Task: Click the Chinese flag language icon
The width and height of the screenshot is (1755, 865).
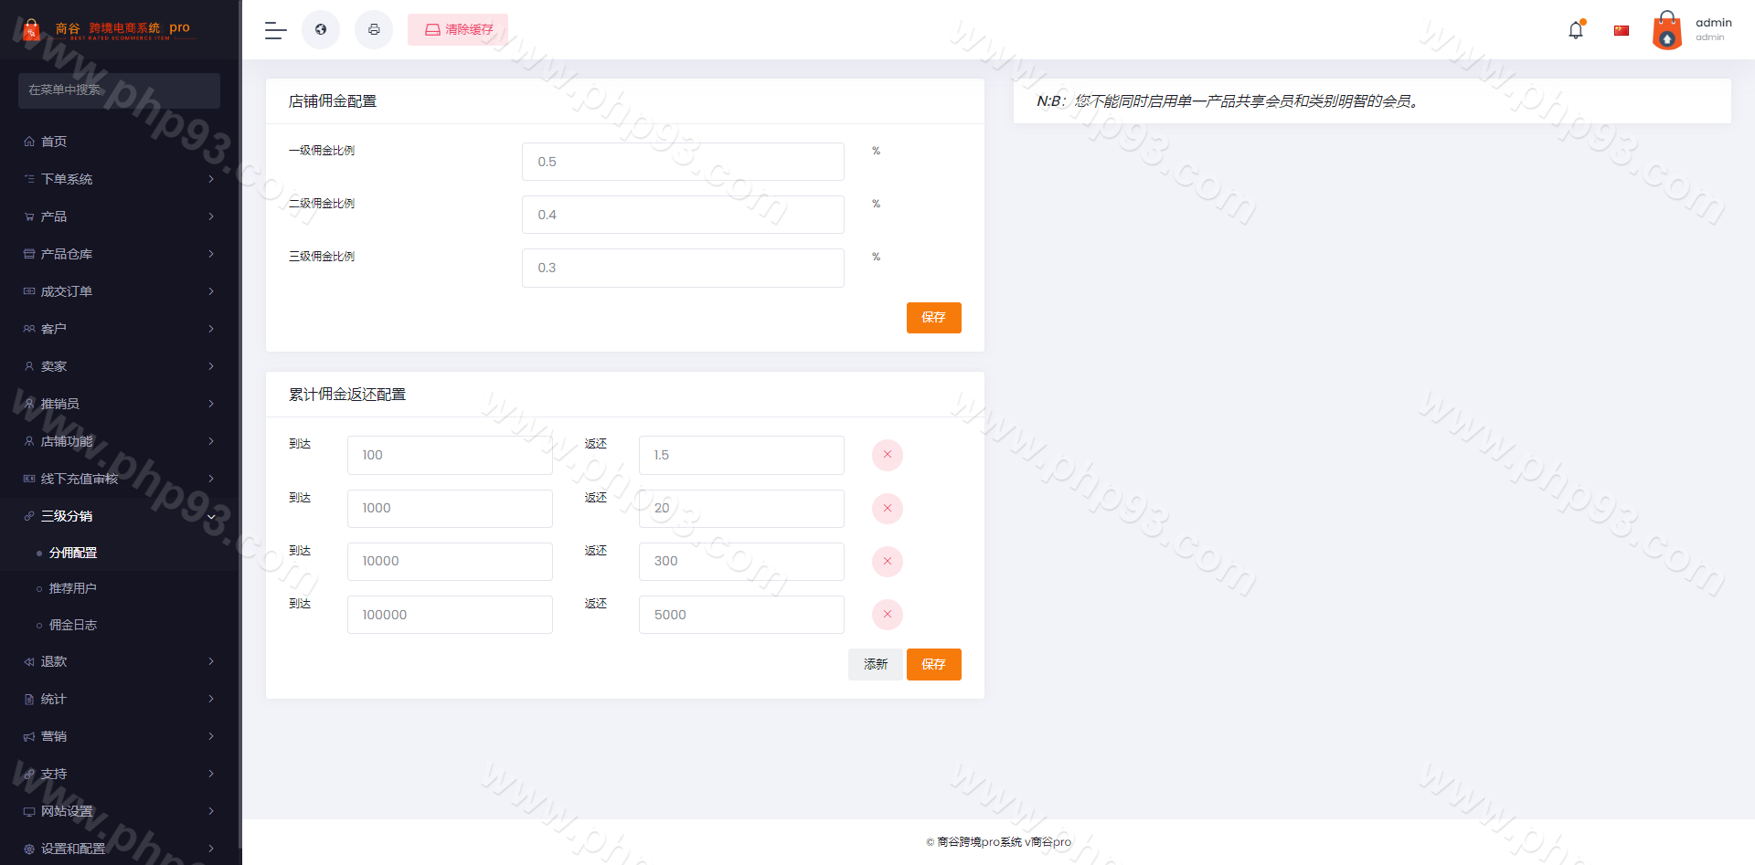Action: click(1622, 30)
